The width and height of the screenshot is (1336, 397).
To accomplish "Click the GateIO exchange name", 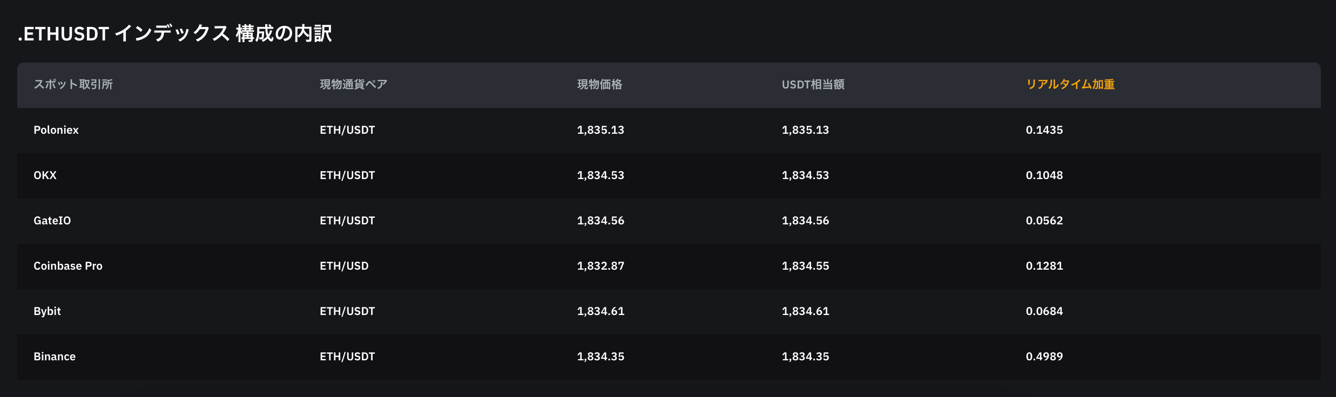I will (52, 221).
